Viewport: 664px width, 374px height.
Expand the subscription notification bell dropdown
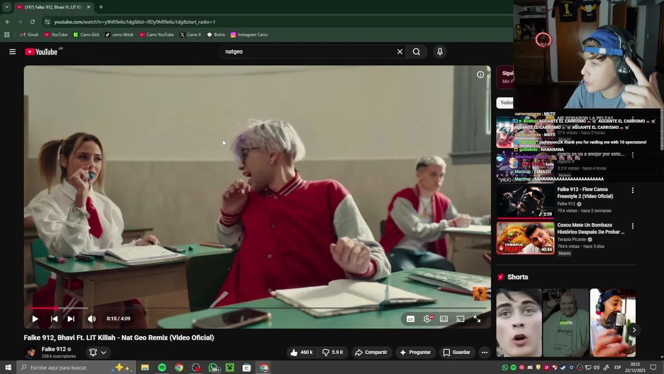coord(98,352)
